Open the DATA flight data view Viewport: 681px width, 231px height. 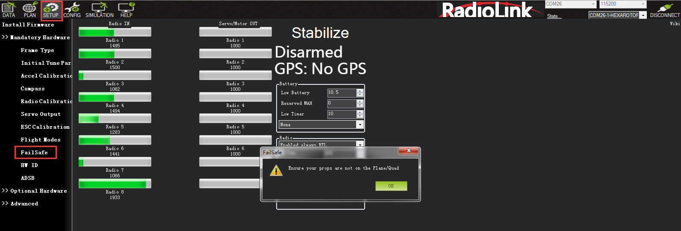pos(9,10)
